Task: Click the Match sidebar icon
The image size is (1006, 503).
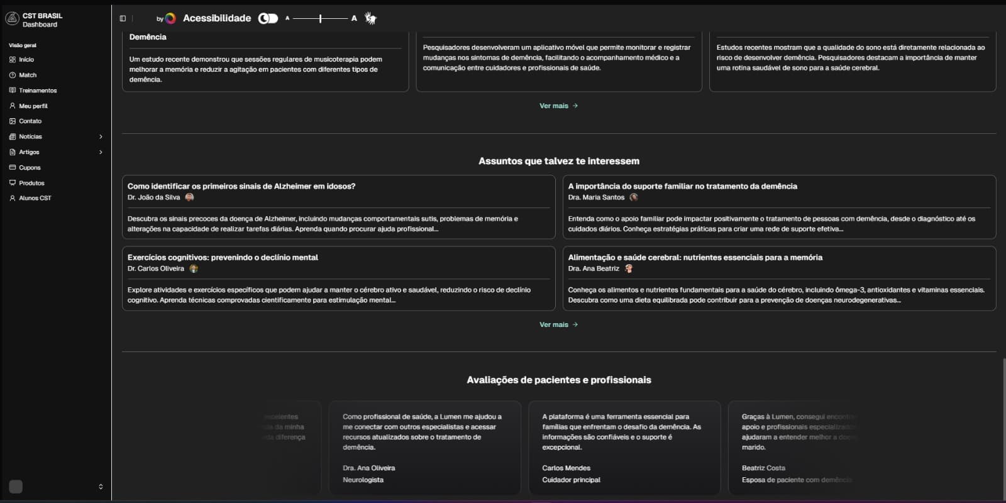Action: 13,75
